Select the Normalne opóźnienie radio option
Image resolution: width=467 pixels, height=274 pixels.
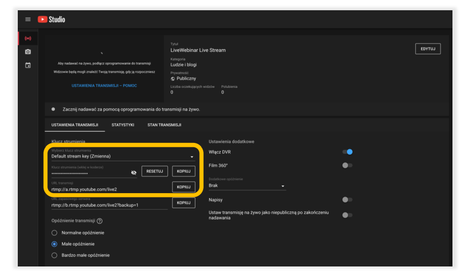pyautogui.click(x=54, y=232)
